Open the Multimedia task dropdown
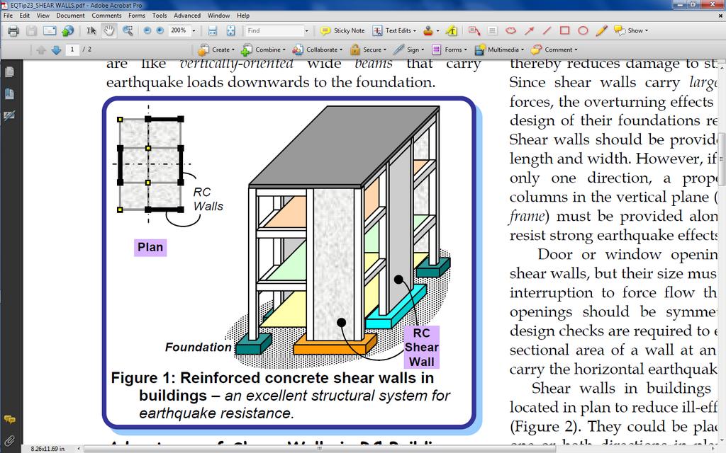 click(x=499, y=50)
